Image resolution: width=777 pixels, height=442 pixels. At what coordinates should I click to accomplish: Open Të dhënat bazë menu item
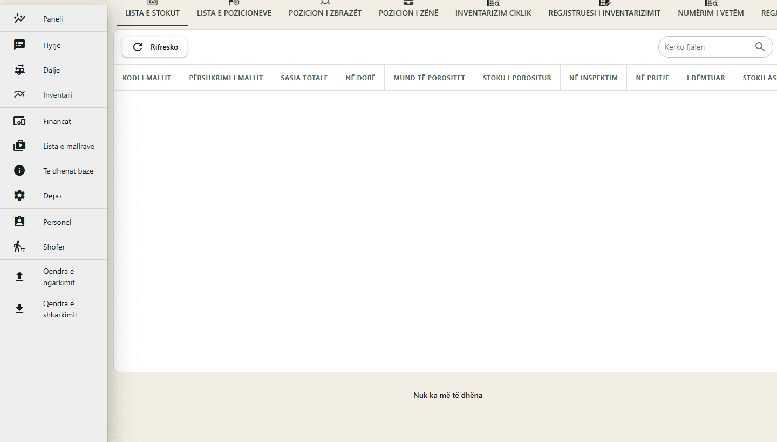click(54, 170)
